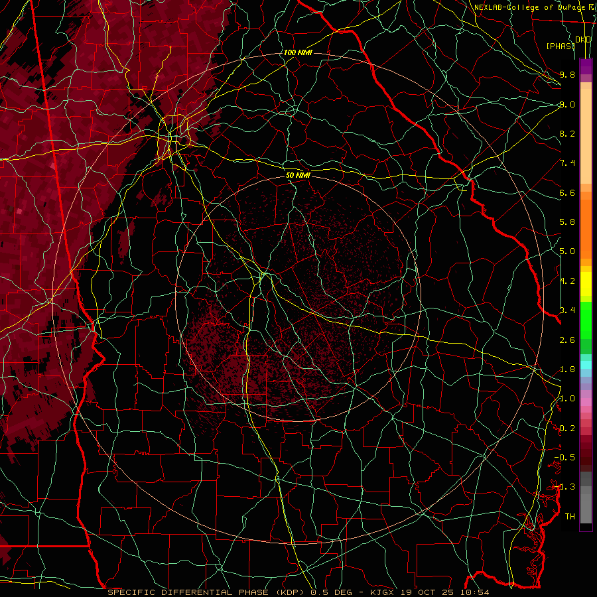Click the 9.0 value on the KDP scale
This screenshot has height=597, width=597.
567,104
